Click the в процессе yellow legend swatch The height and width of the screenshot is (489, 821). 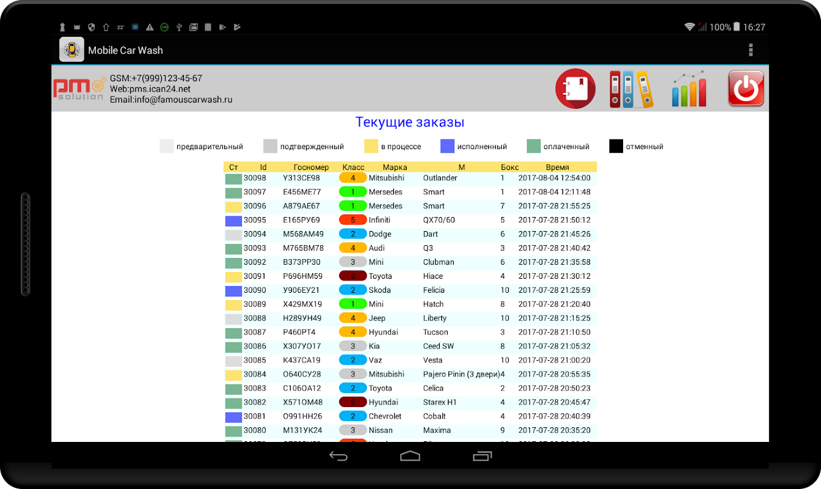point(371,146)
